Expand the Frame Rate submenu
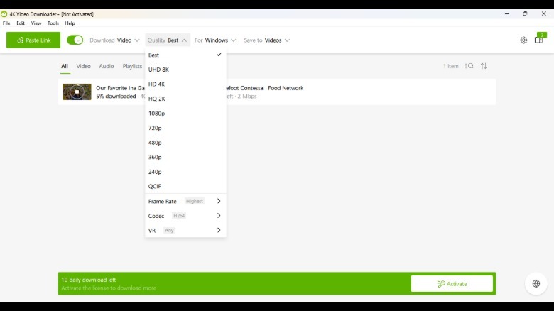Viewport: 554px width, 311px height. click(x=185, y=201)
